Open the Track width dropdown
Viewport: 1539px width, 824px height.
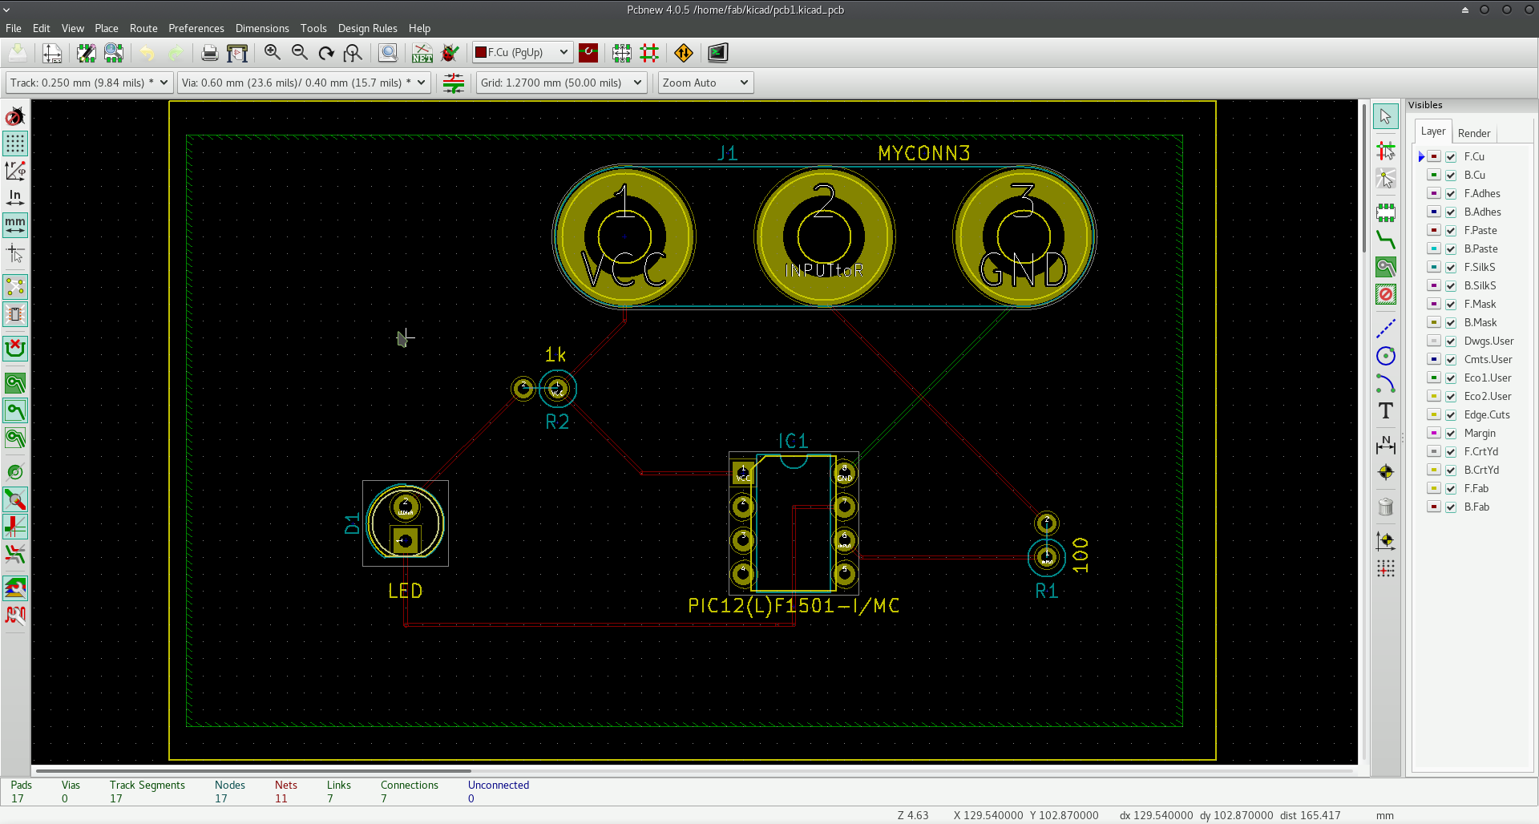tap(89, 83)
